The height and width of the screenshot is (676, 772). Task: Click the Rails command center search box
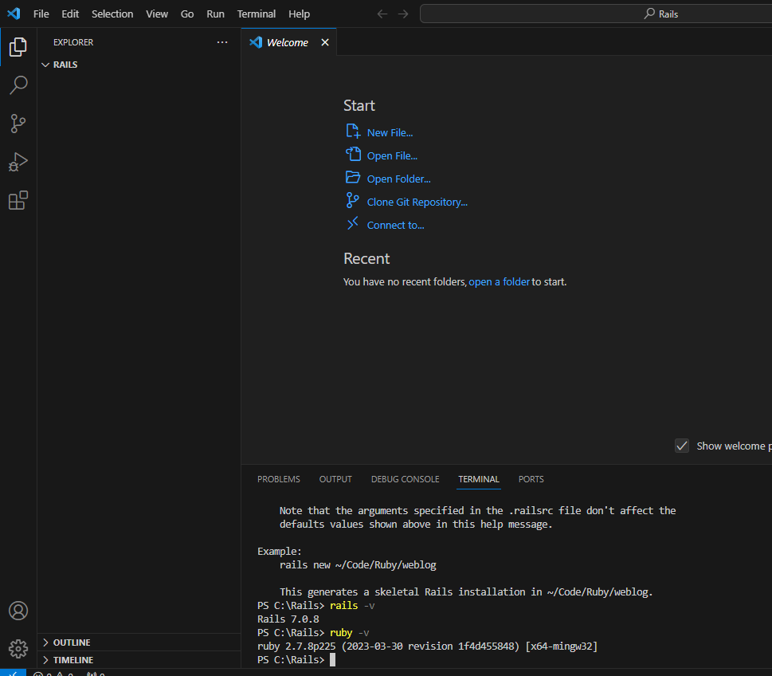click(596, 14)
